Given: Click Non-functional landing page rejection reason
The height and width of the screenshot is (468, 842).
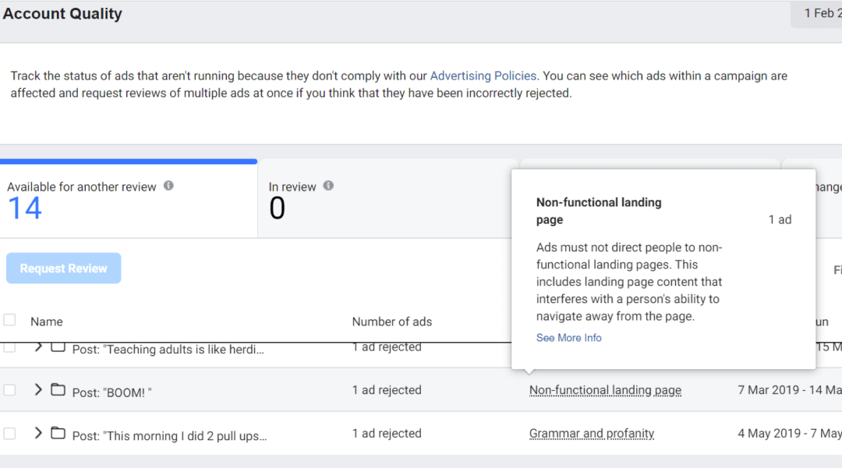Looking at the screenshot, I should tap(605, 390).
